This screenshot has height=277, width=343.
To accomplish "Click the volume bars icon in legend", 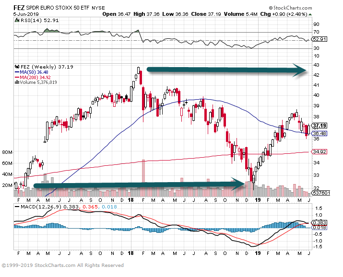I will pos(17,82).
